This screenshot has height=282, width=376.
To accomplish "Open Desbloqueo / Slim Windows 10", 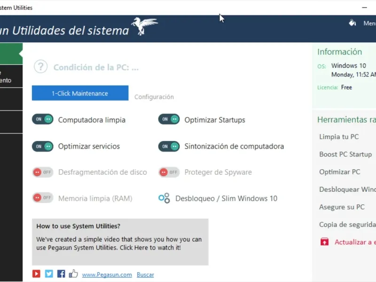I will tap(226, 198).
